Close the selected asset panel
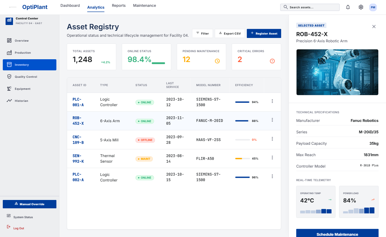The height and width of the screenshot is (237, 386). pos(374,27)
